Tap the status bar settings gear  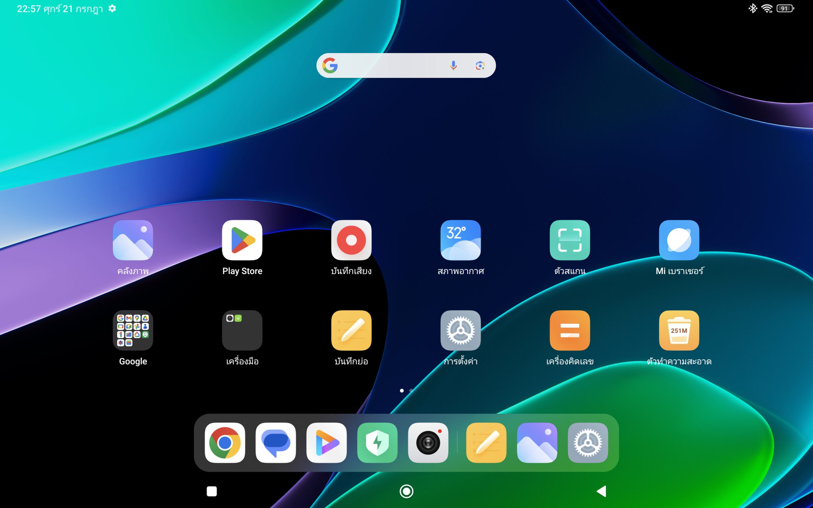coord(112,8)
